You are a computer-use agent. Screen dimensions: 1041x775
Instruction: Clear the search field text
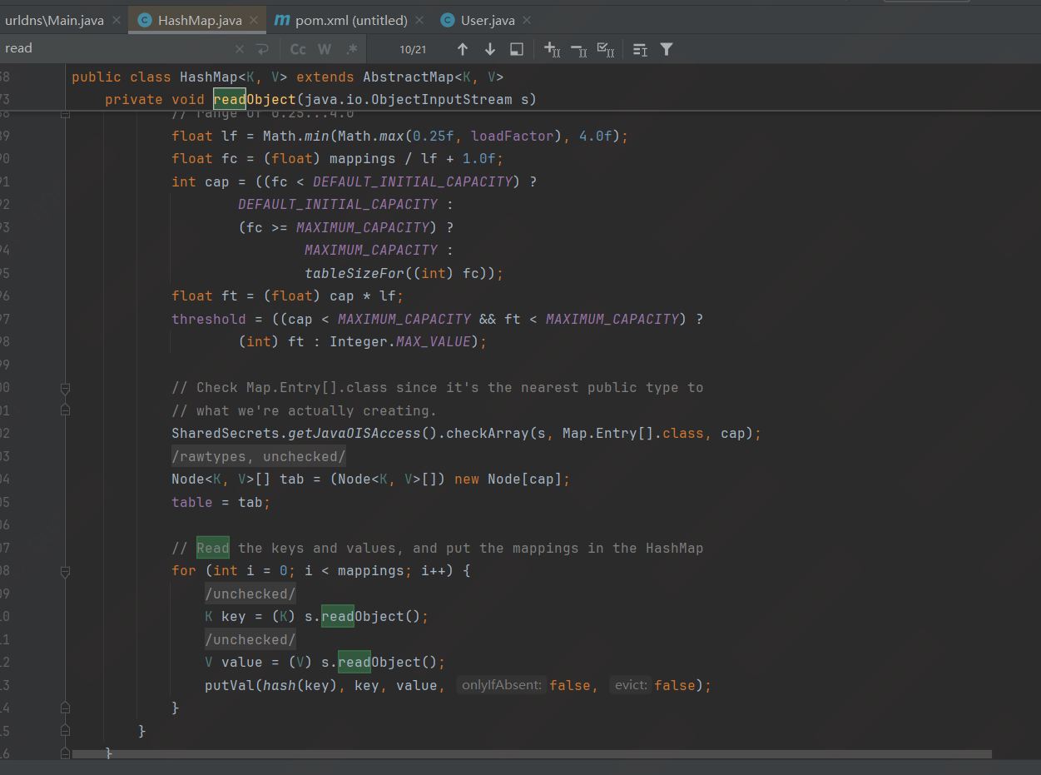click(x=240, y=49)
